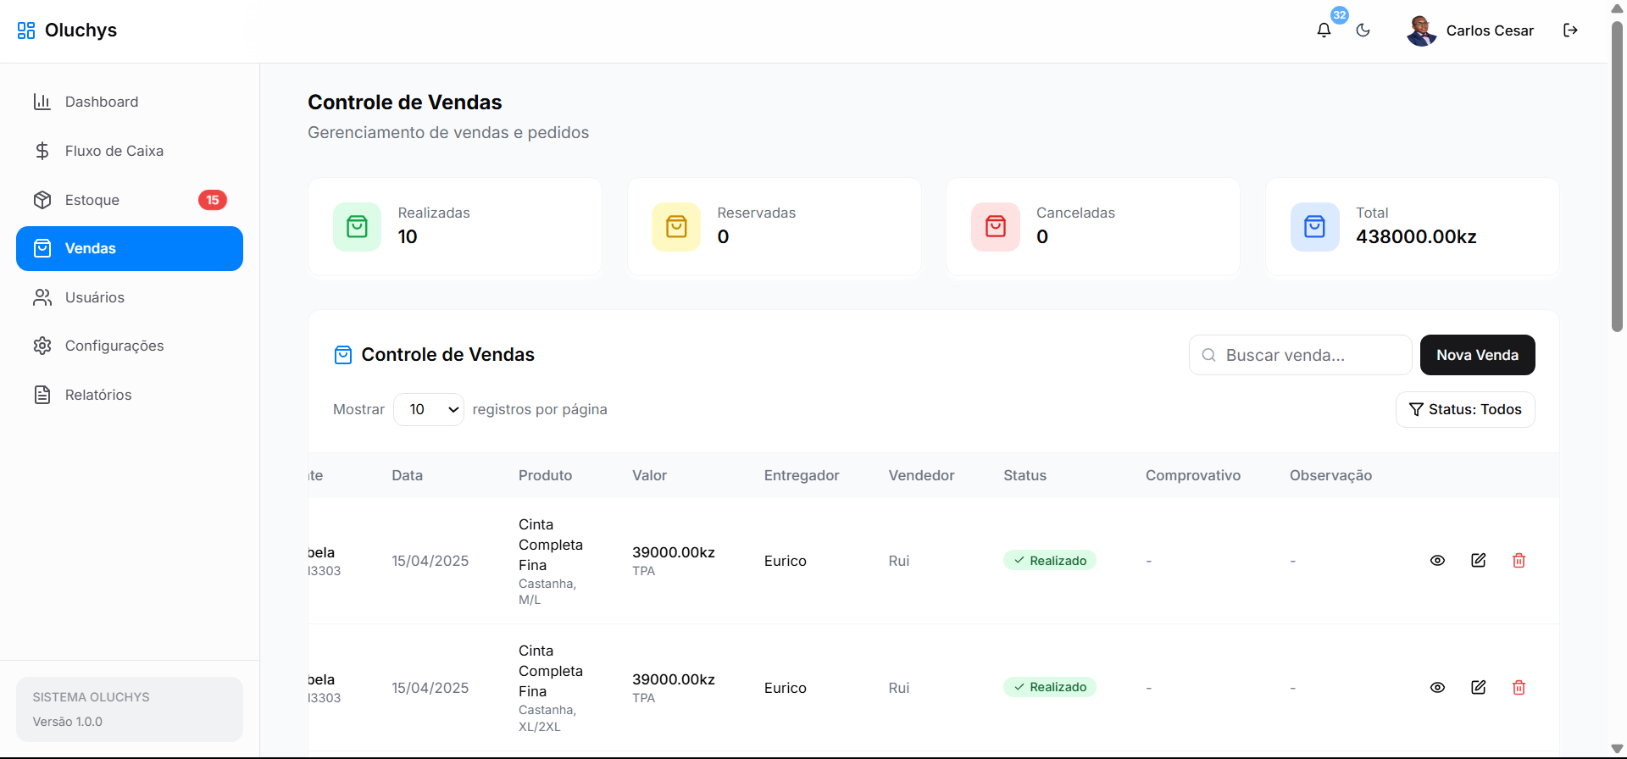Open the Status: Todos filter

[x=1464, y=410]
